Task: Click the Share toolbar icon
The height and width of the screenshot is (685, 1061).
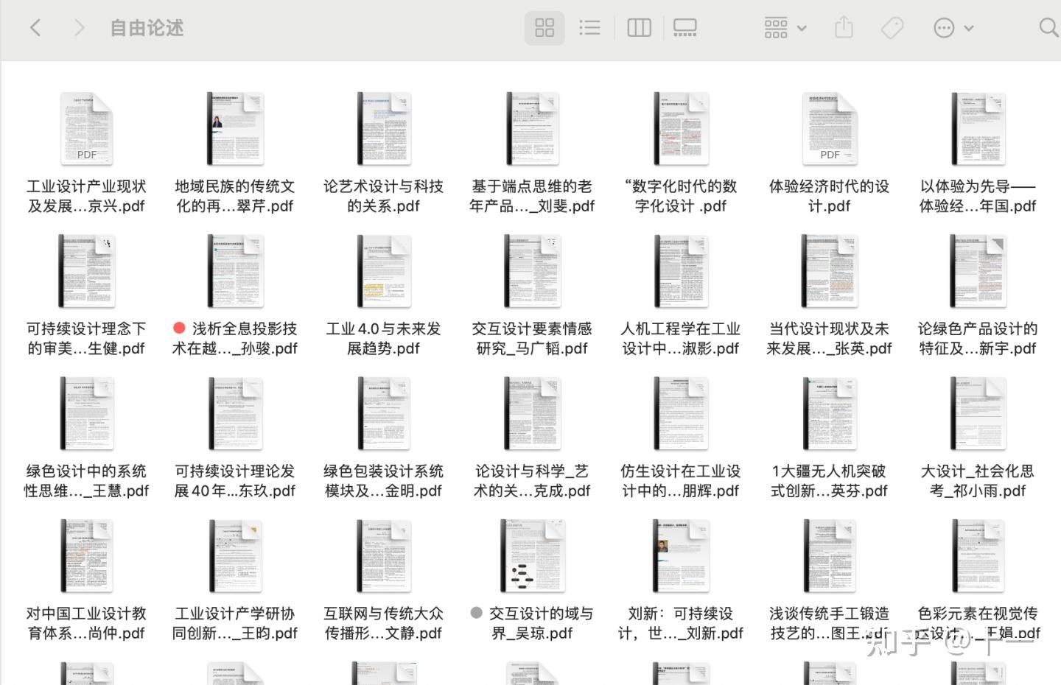Action: tap(844, 28)
